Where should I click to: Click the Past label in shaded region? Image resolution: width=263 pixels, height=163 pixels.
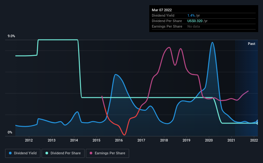coord(251,44)
